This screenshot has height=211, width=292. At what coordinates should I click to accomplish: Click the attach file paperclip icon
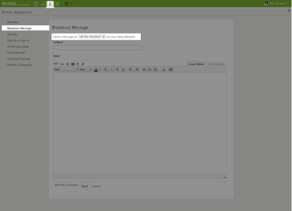[x=83, y=64]
